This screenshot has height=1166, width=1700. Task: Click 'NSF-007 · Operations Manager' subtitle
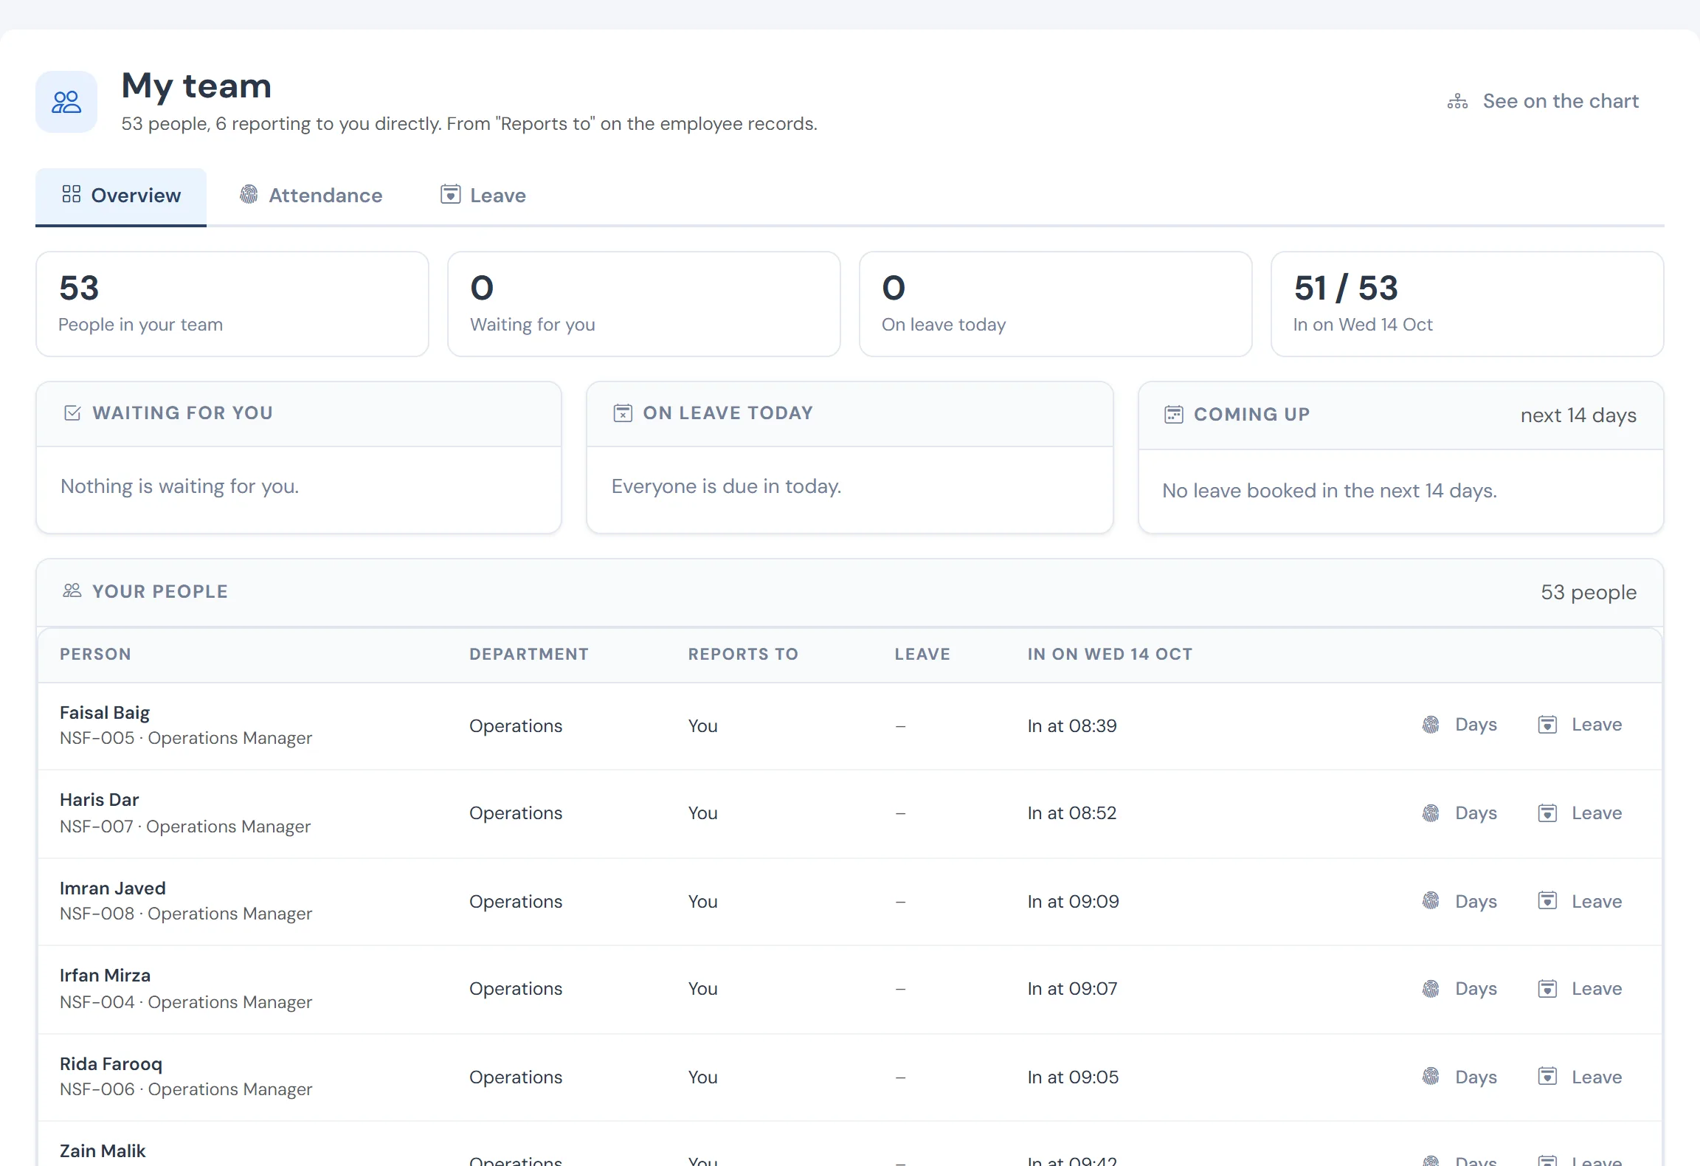[x=185, y=827]
